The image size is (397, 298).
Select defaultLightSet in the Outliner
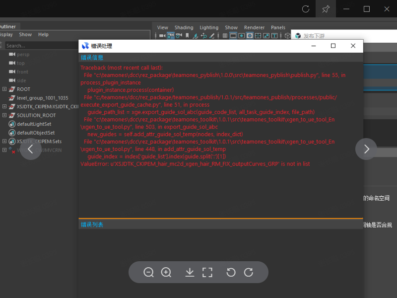(x=34, y=124)
